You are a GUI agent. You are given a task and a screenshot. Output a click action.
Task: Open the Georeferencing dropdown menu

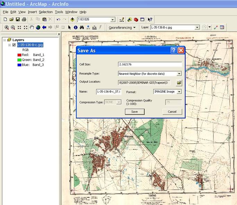pyautogui.click(x=122, y=27)
